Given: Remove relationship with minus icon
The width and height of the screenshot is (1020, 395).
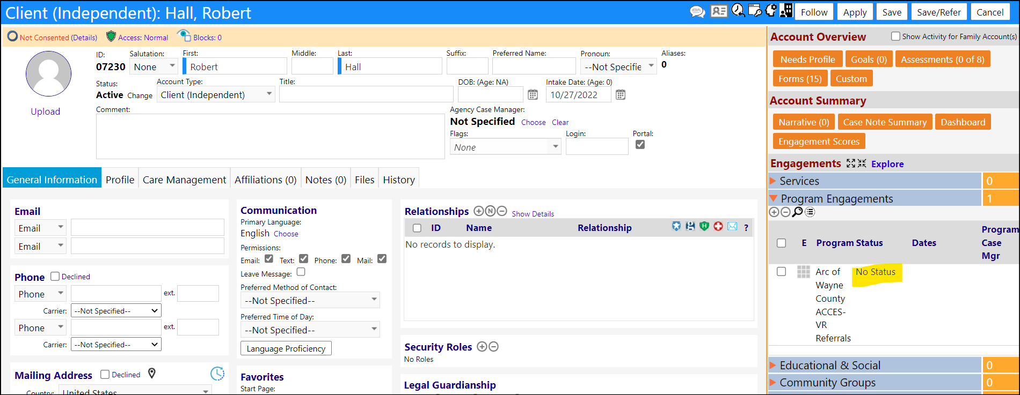Looking at the screenshot, I should [502, 211].
